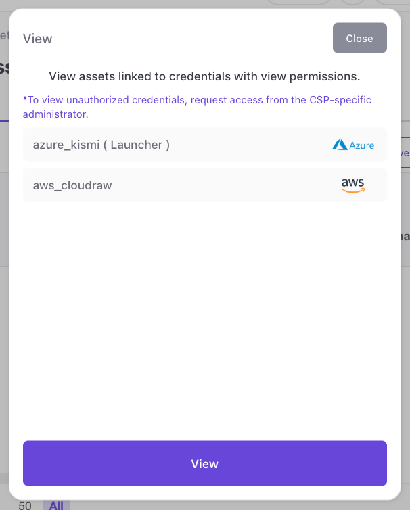Choose the 50 page-size option
410x510 pixels.
tap(25, 505)
